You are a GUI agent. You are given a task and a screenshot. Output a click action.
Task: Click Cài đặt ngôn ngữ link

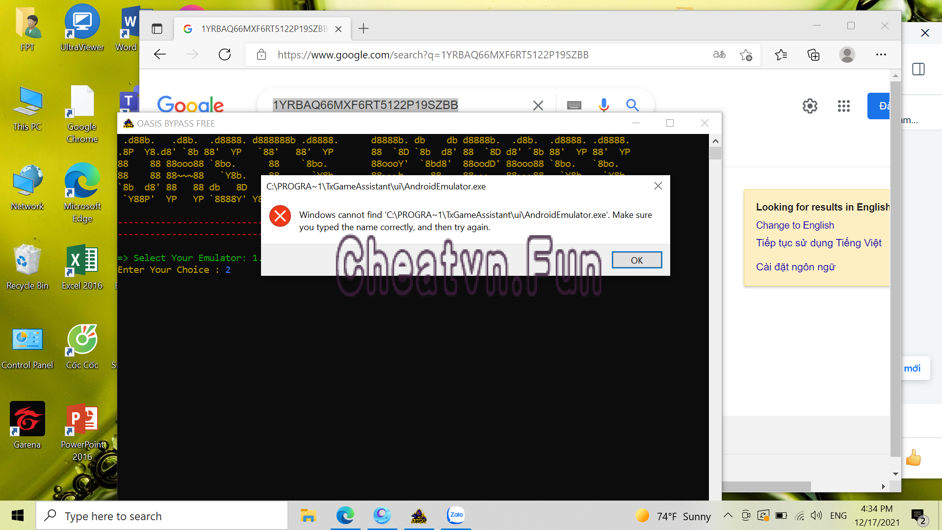click(x=795, y=267)
